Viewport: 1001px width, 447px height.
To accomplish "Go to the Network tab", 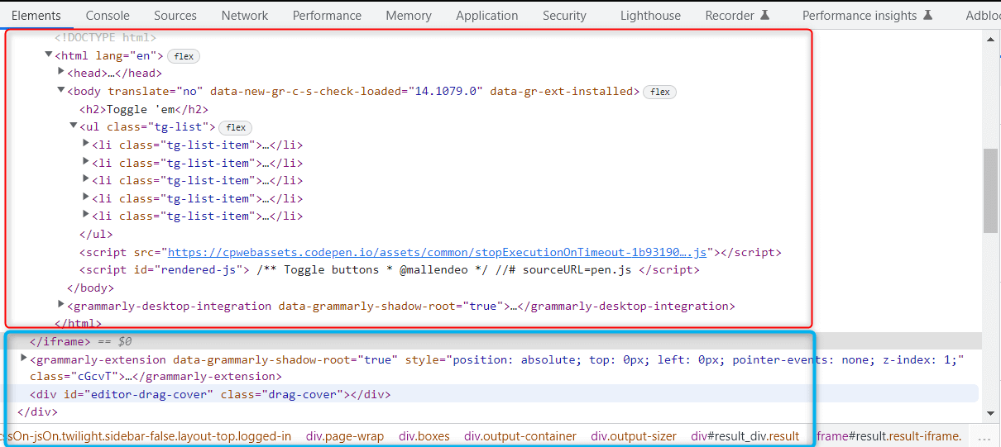I will pyautogui.click(x=245, y=15).
